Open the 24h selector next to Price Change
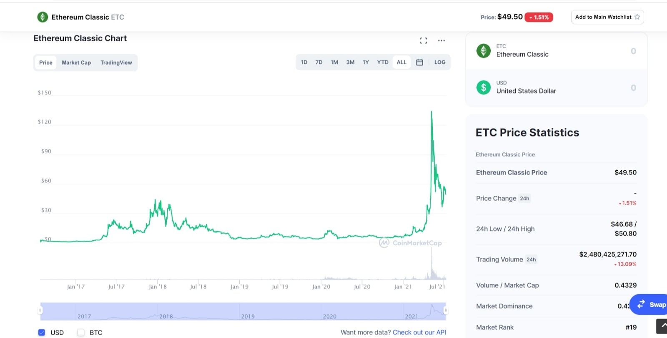 point(525,198)
